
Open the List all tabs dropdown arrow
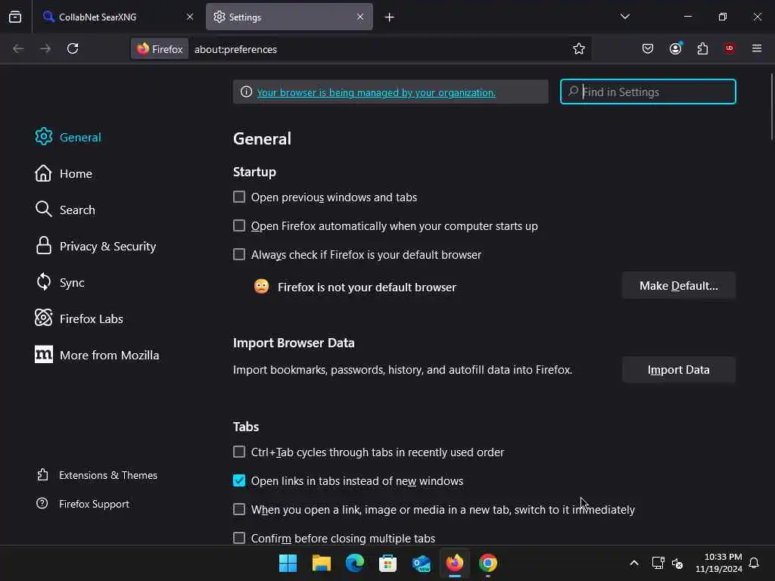pos(624,17)
